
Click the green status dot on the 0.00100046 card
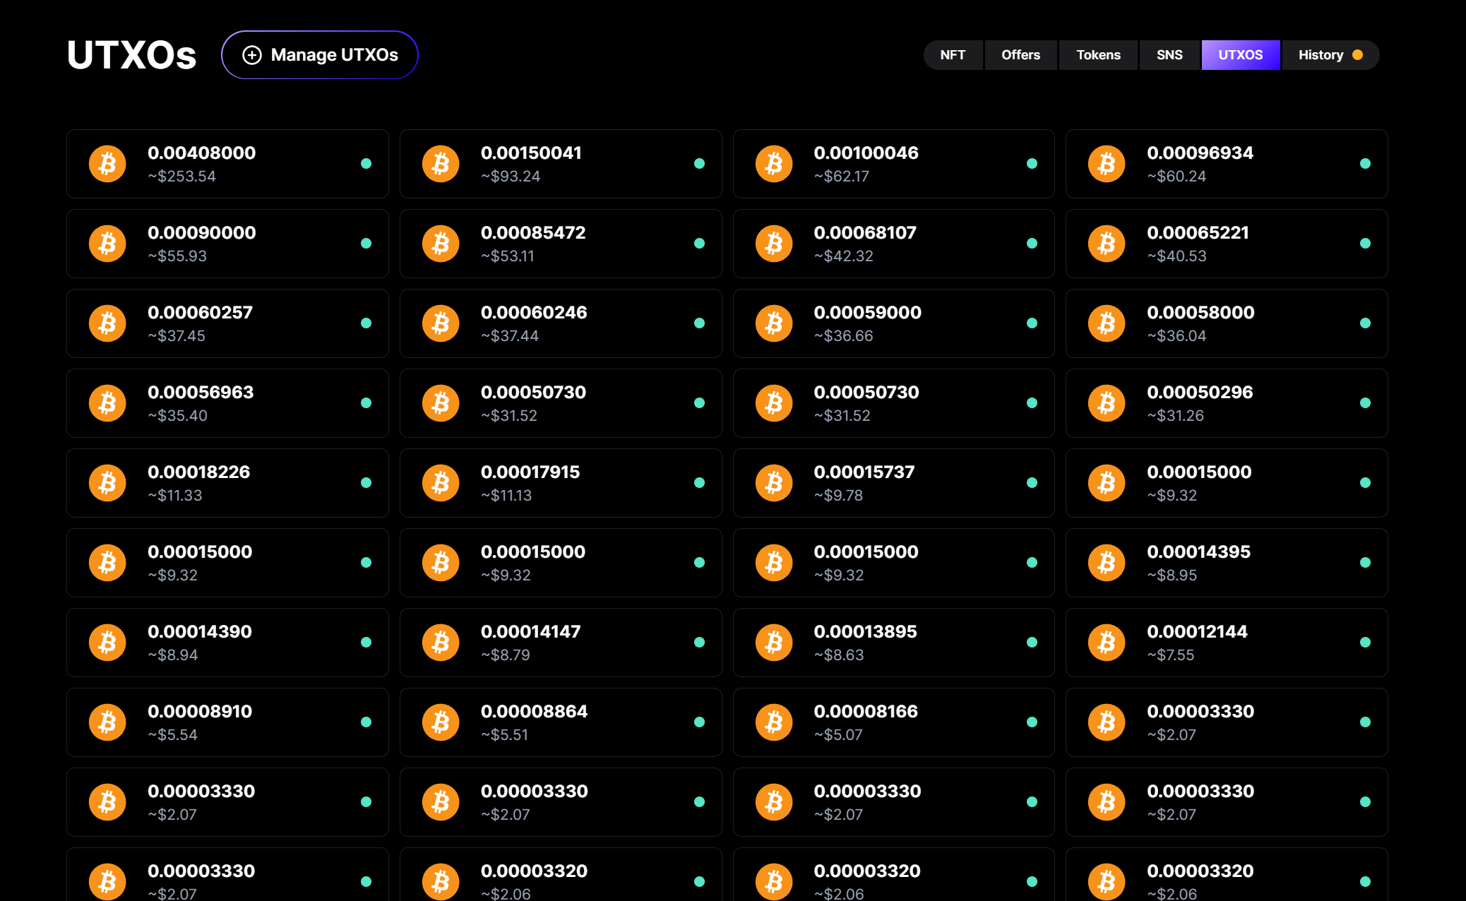[x=1032, y=164]
